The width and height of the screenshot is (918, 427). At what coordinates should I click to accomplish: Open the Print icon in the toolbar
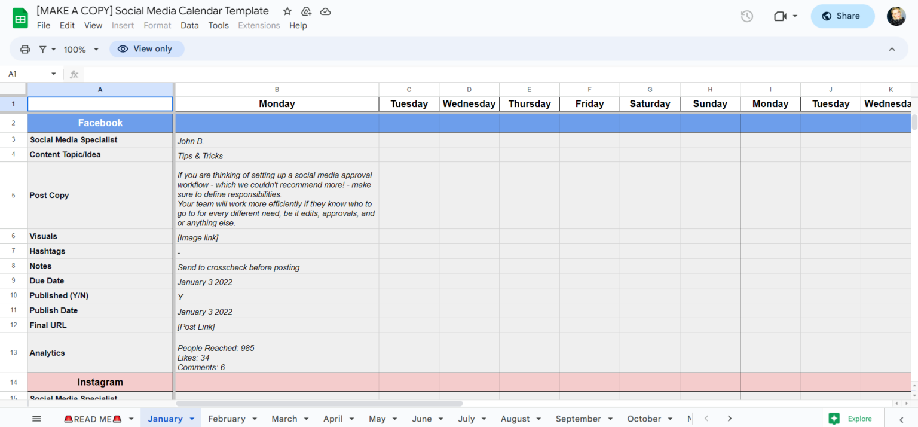coord(25,48)
